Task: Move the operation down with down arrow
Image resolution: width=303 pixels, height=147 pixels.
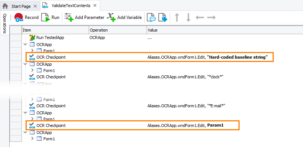Action: 188,17
